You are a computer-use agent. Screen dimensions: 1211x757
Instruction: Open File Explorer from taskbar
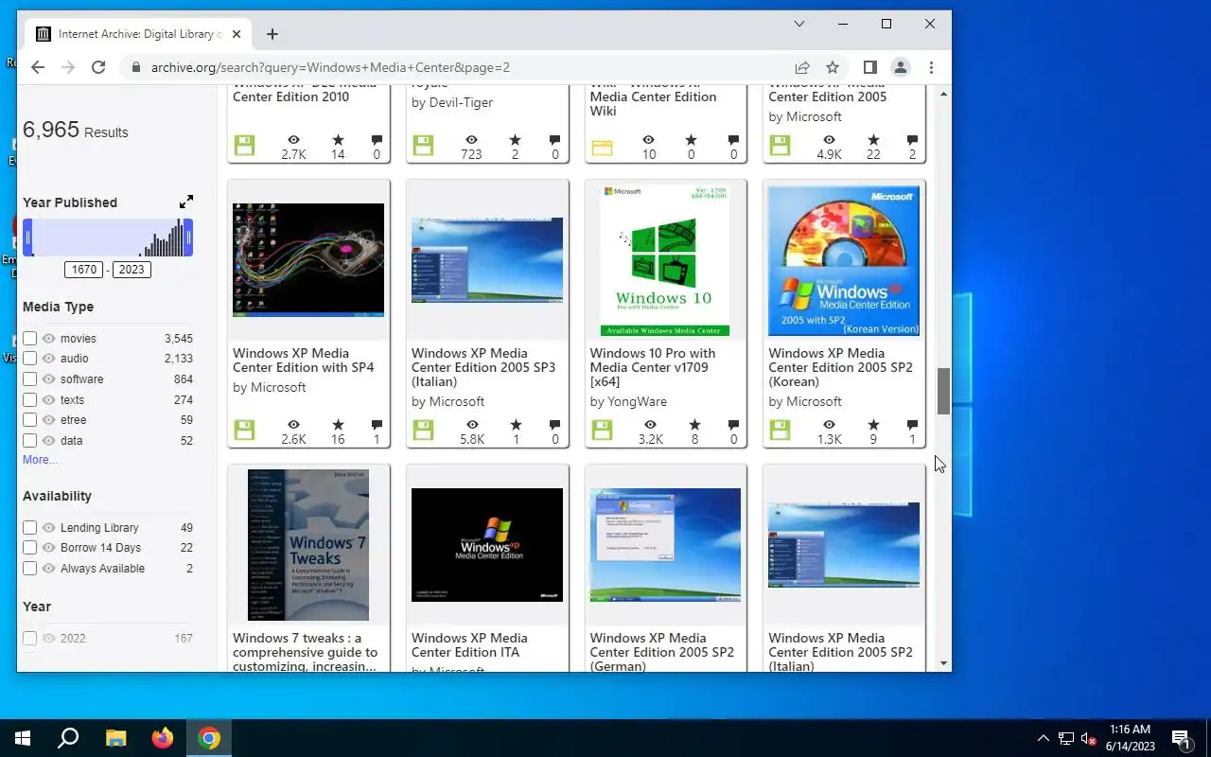coord(115,738)
